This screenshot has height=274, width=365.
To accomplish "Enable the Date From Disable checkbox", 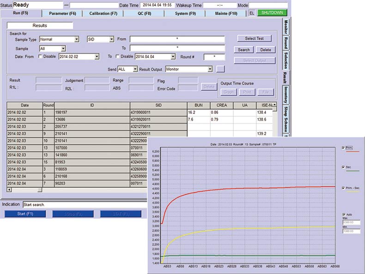I will point(40,56).
